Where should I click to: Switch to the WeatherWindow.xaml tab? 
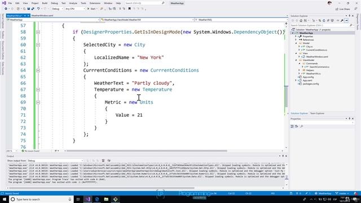(42, 15)
